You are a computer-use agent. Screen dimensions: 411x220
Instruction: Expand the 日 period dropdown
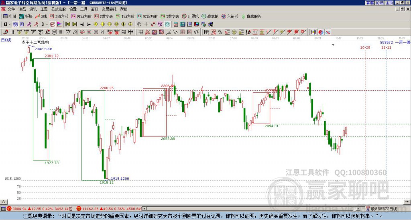(x=10, y=24)
